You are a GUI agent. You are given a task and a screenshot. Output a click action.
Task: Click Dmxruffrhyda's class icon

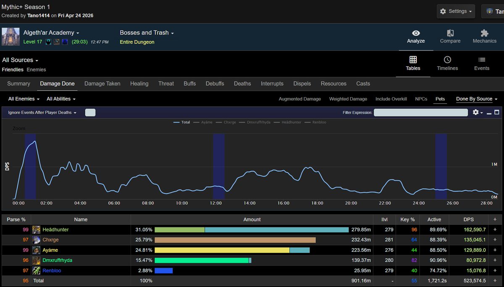(37, 260)
